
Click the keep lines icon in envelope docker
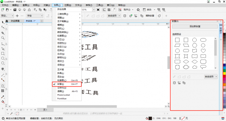click(174, 83)
